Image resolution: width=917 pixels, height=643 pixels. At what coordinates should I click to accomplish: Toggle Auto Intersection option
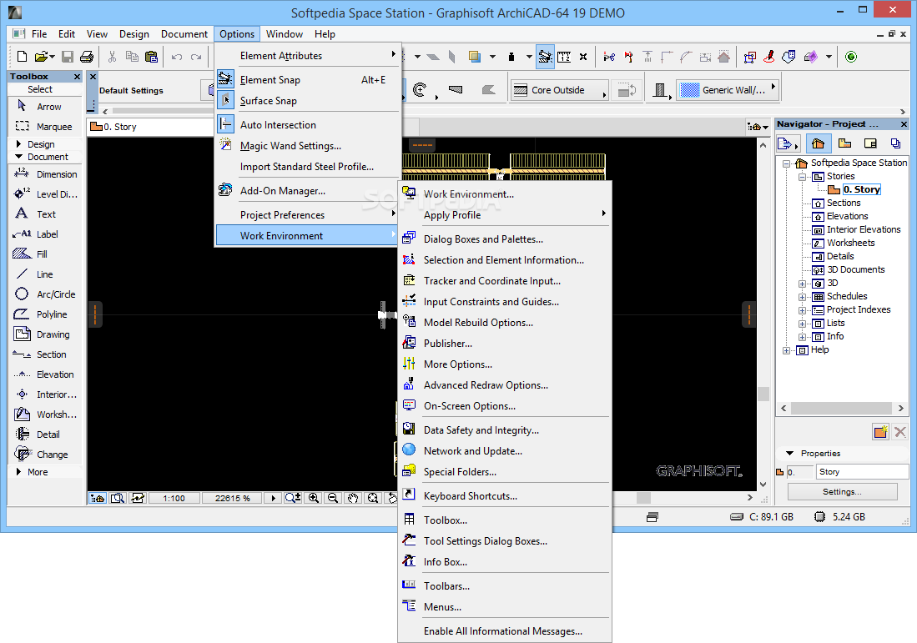(x=308, y=124)
